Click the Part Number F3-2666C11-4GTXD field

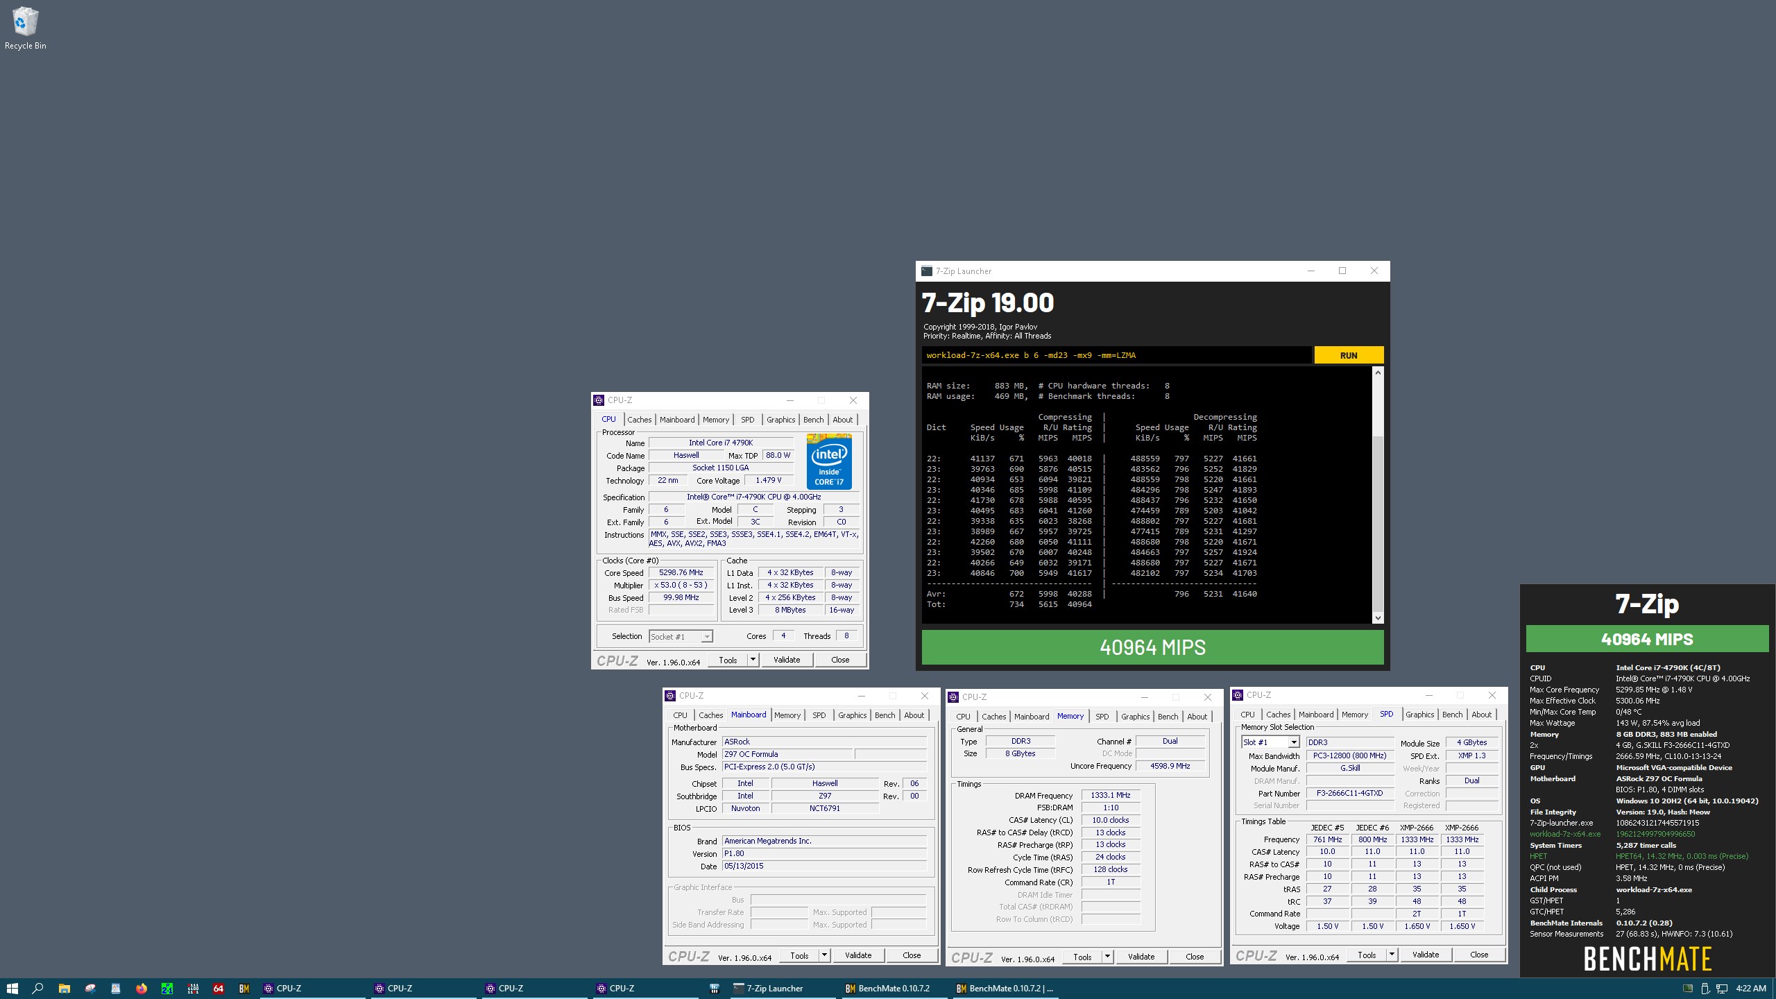click(x=1349, y=793)
